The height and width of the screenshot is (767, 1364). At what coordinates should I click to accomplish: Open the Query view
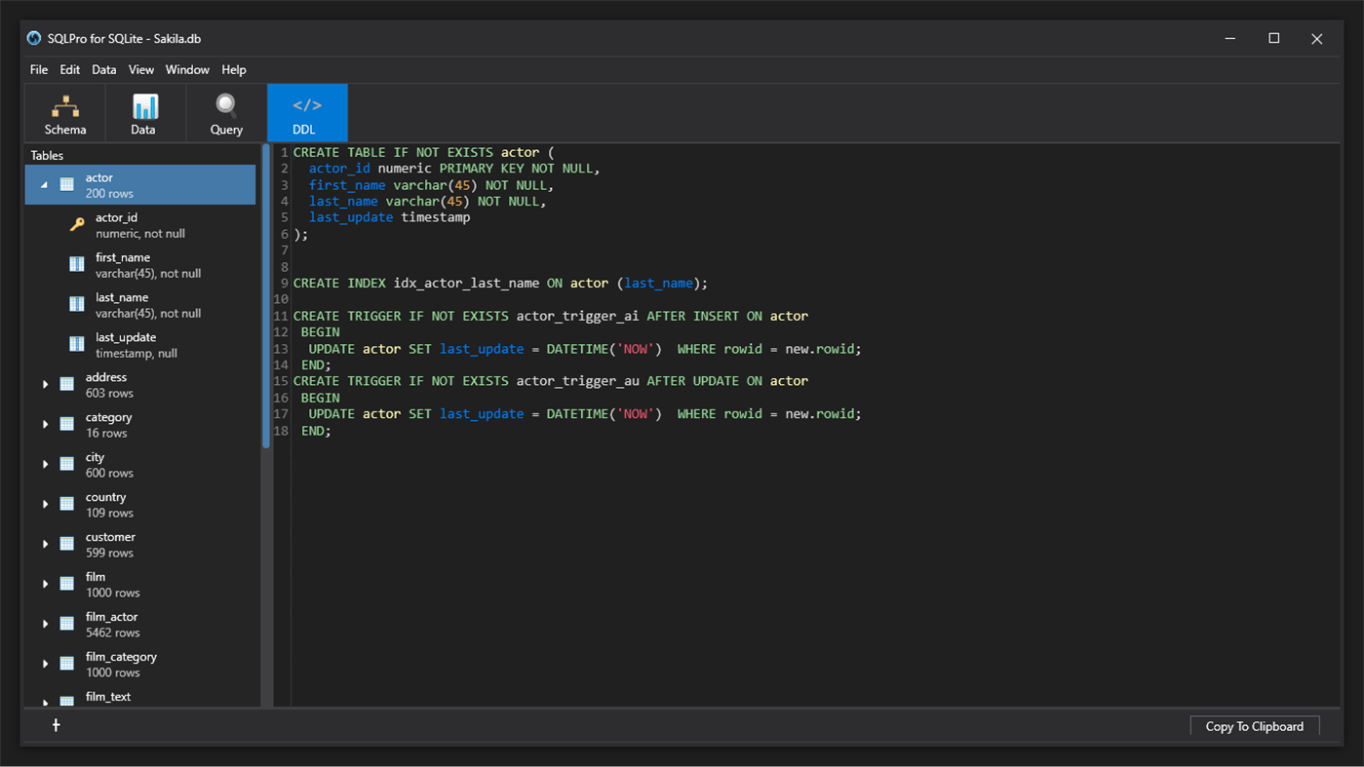tap(226, 113)
